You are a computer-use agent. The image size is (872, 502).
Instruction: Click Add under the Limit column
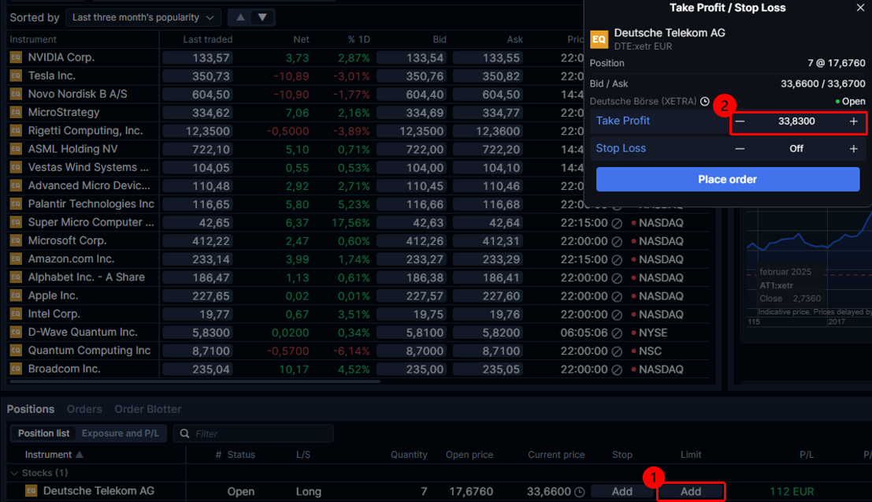point(691,491)
